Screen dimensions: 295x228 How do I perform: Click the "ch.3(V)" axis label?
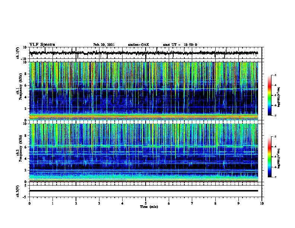click(18, 191)
